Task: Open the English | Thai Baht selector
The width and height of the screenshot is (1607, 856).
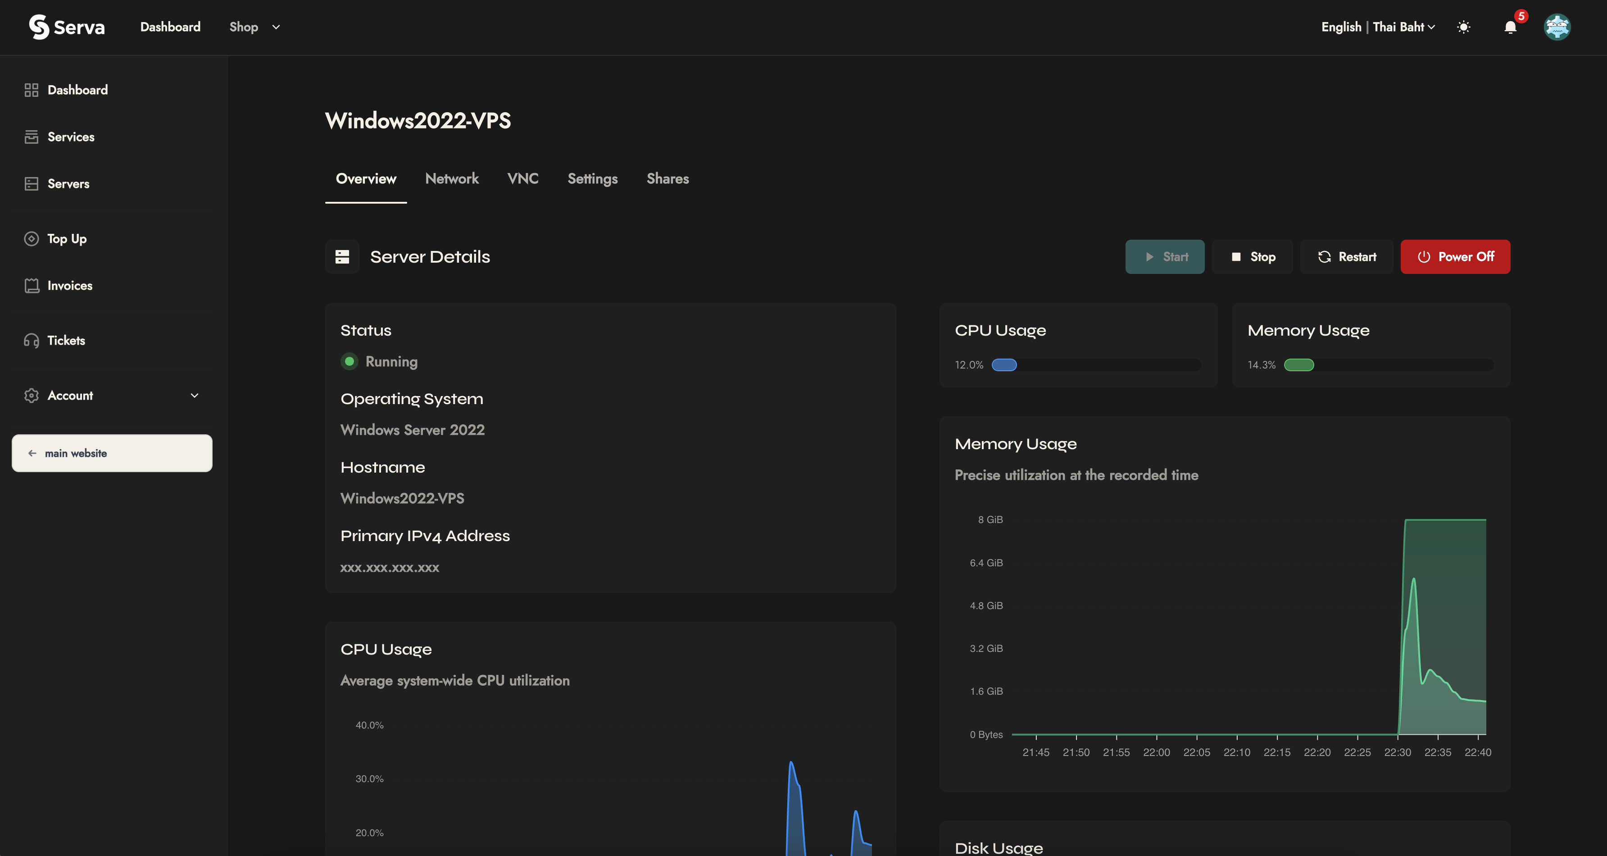Action: pos(1378,27)
